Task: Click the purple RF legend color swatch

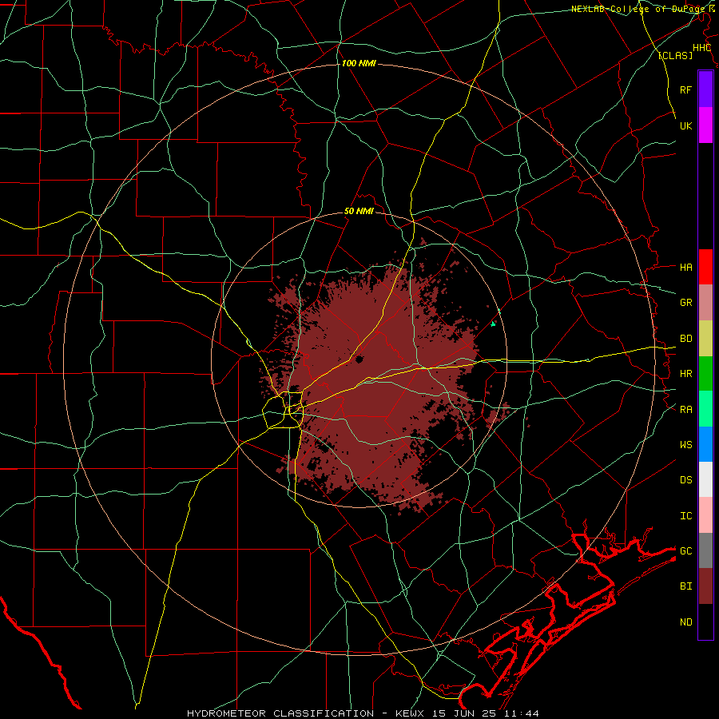Action: coord(705,89)
